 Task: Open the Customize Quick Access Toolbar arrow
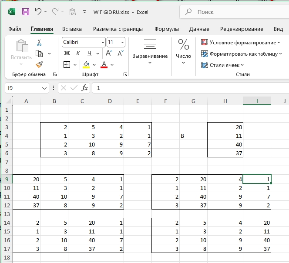pos(84,12)
